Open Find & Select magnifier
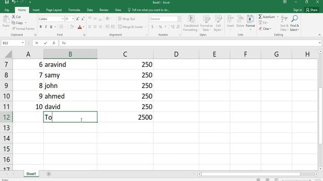Viewport: 323px width, 181px height. pyautogui.click(x=294, y=24)
